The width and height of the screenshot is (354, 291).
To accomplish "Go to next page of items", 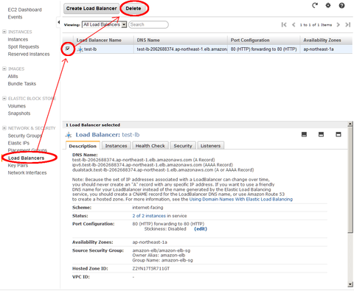I will point(339,24).
